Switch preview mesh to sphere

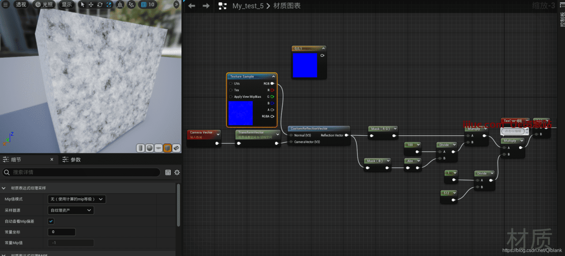(150, 148)
